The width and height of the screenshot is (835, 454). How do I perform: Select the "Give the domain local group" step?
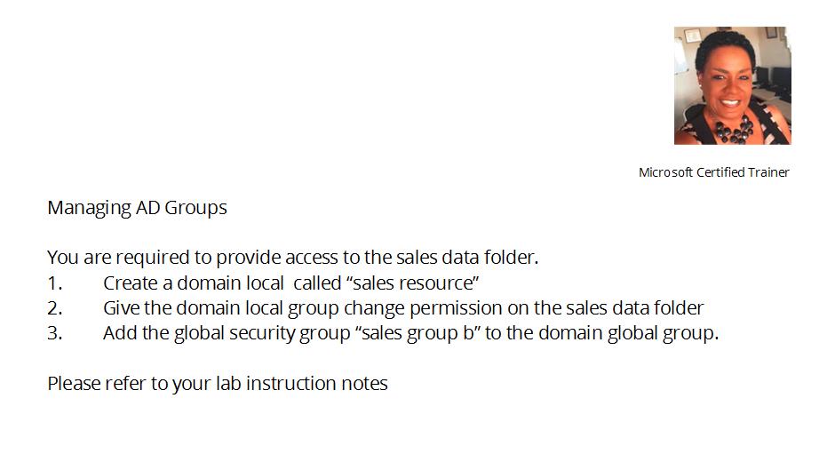[403, 308]
